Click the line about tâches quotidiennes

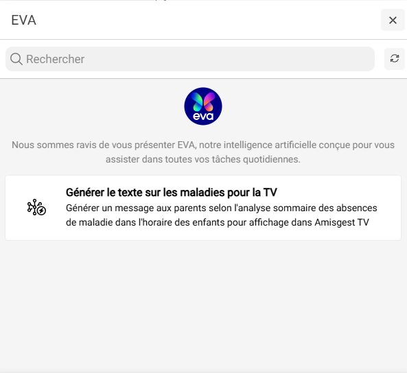tap(203, 159)
